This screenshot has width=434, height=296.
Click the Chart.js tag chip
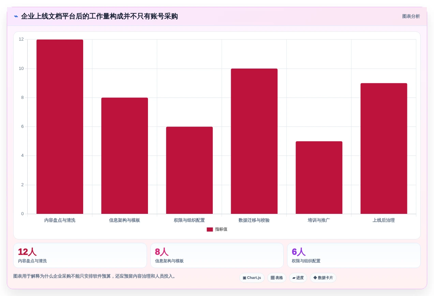coord(252,278)
